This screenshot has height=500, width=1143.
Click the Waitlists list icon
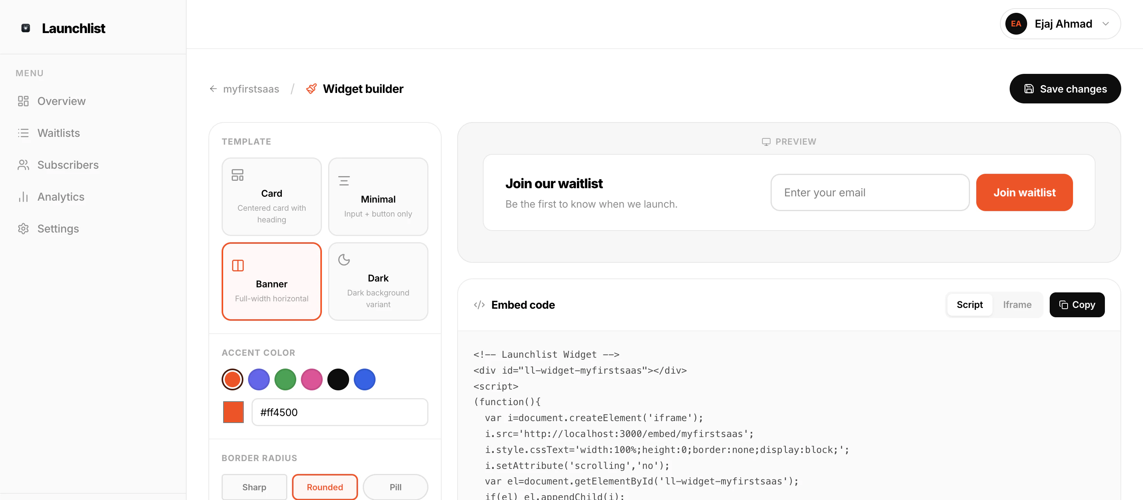tap(23, 133)
